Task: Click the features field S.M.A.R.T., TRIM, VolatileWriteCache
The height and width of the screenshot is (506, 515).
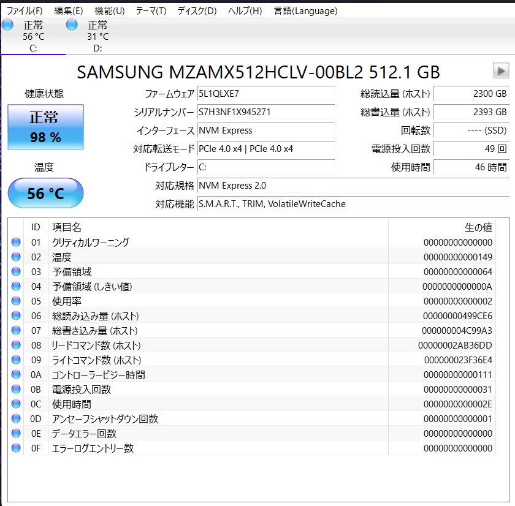Action: pyautogui.click(x=353, y=204)
